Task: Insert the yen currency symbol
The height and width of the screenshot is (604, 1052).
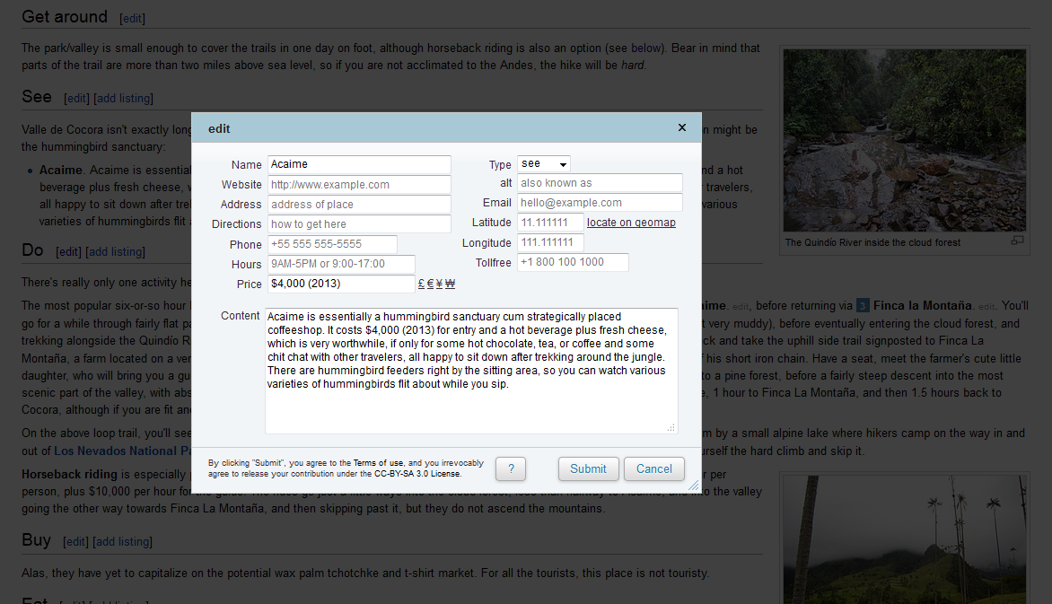Action: coord(439,284)
